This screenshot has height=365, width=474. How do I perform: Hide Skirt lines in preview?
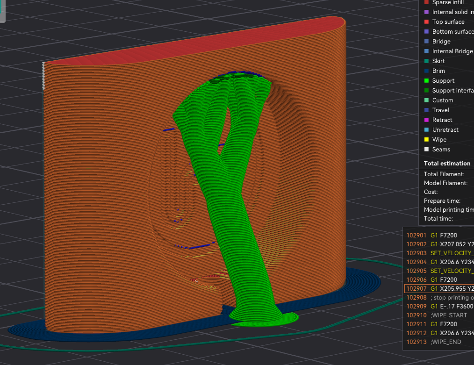(x=438, y=61)
